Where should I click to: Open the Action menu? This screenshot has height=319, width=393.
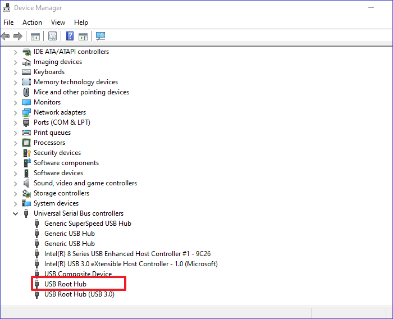click(32, 22)
